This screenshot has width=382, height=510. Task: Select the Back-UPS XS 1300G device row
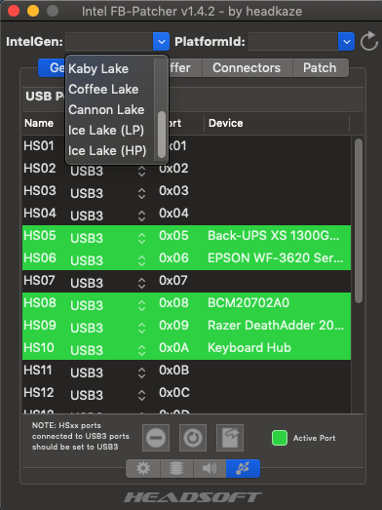[186, 236]
